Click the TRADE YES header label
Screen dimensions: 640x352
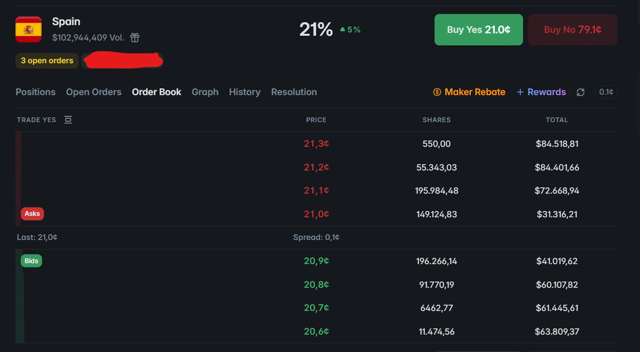click(36, 120)
